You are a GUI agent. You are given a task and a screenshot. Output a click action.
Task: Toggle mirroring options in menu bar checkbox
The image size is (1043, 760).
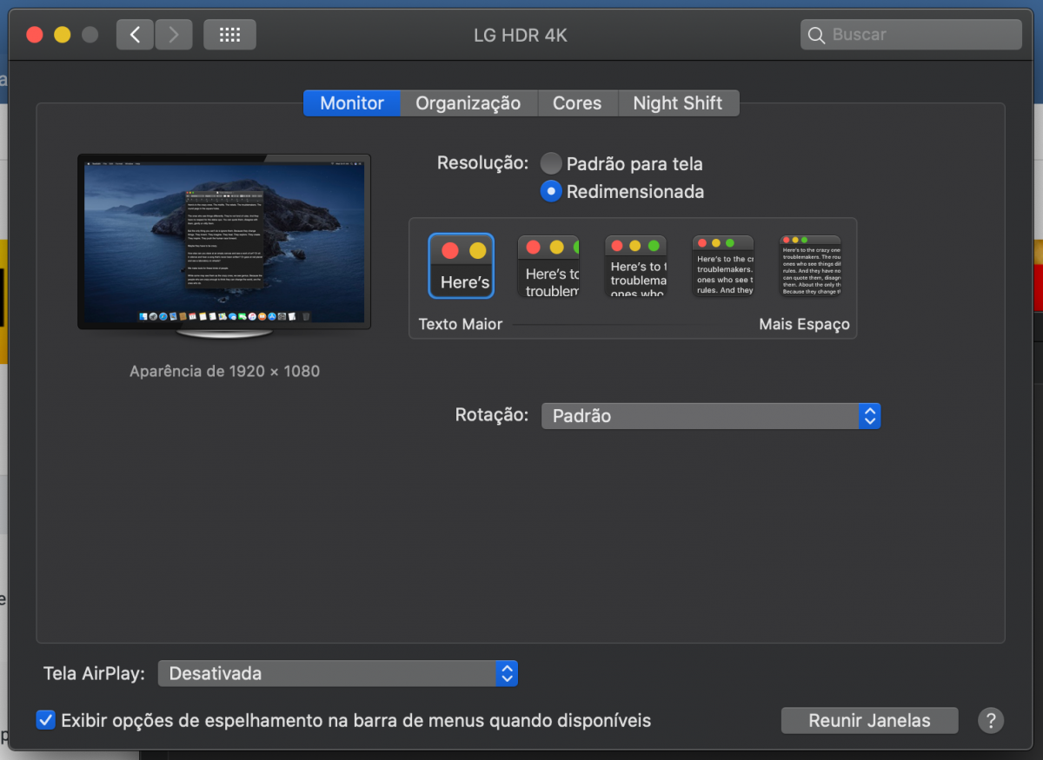tap(46, 720)
